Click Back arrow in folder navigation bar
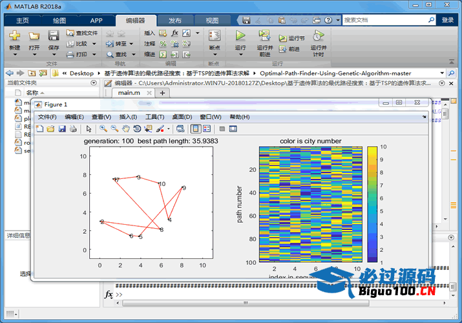The height and width of the screenshot is (323, 462). click(x=10, y=73)
